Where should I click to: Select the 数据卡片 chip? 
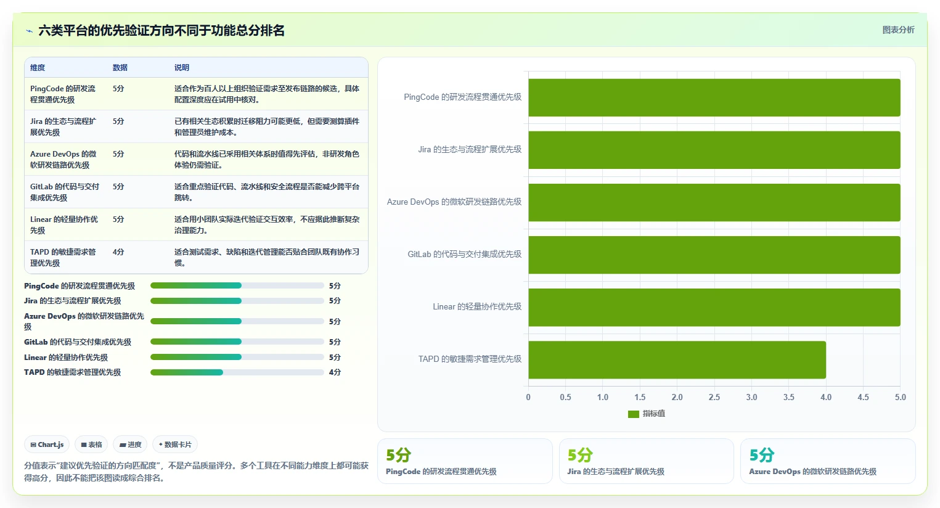pos(175,444)
